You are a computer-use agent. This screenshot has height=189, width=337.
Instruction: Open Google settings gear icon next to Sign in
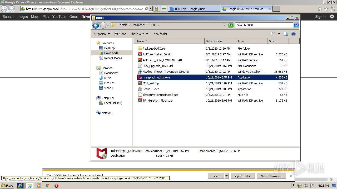[x=332, y=17]
